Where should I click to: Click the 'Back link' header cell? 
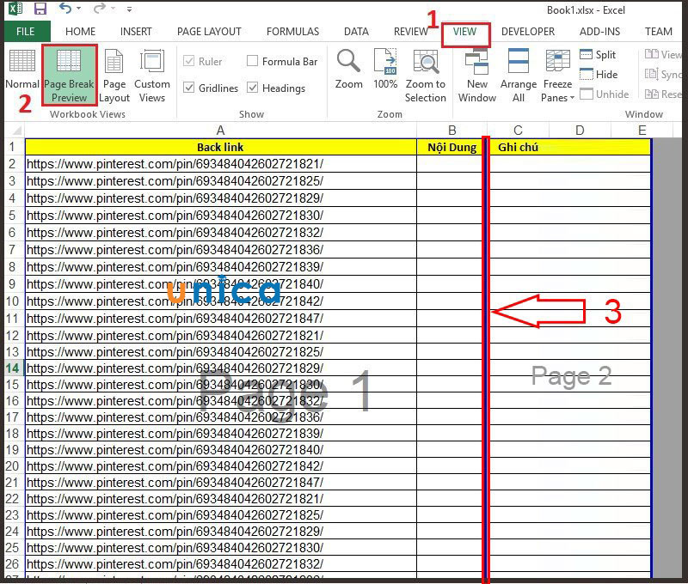(x=221, y=147)
